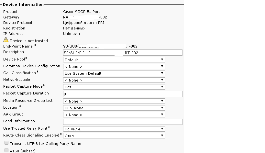Click the Device Pool dropdown arrow
The width and height of the screenshot is (265, 153).
[x=162, y=60]
